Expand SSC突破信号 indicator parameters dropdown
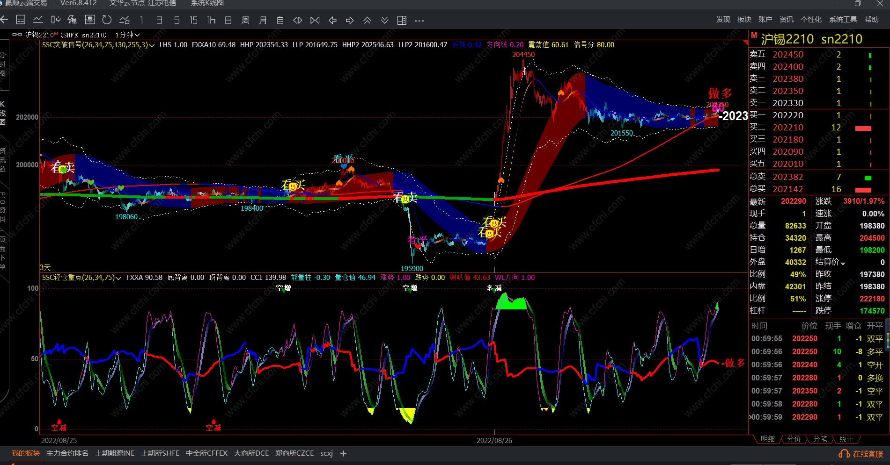Viewport: 890px width, 465px height. [152, 45]
